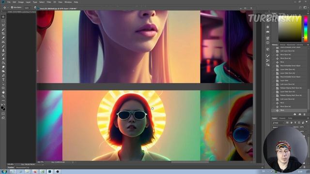Image resolution: width=310 pixels, height=174 pixels.
Task: Select the Horizontal Type tool
Action: 3,80
